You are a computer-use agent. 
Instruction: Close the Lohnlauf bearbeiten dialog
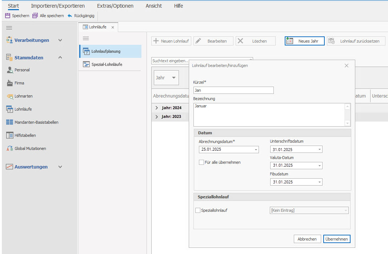[x=347, y=66]
